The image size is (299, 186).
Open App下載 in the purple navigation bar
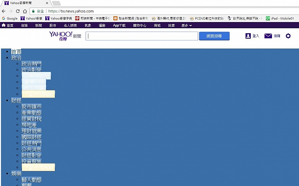(119, 25)
